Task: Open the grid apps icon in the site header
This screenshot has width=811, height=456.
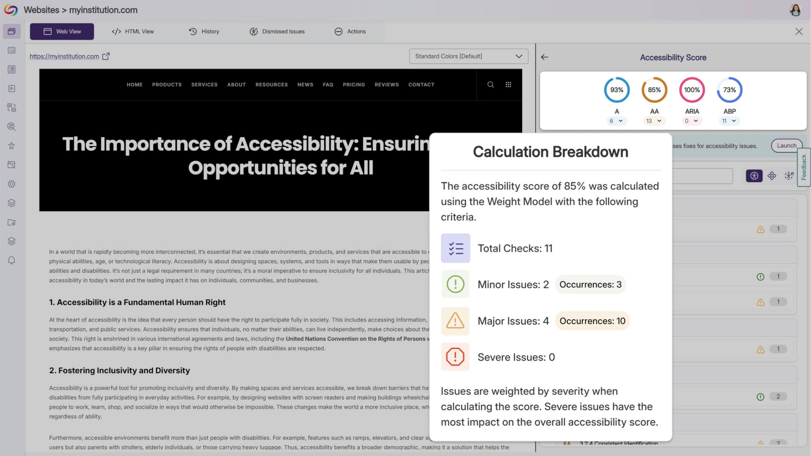Action: [x=508, y=84]
